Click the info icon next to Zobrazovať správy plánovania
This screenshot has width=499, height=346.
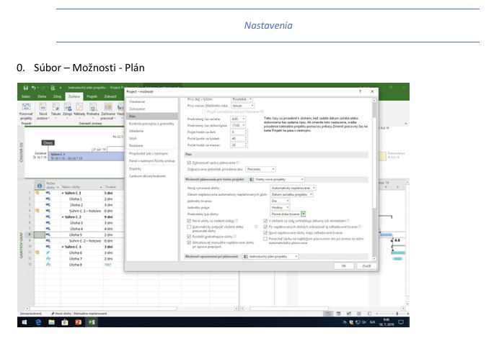238,163
